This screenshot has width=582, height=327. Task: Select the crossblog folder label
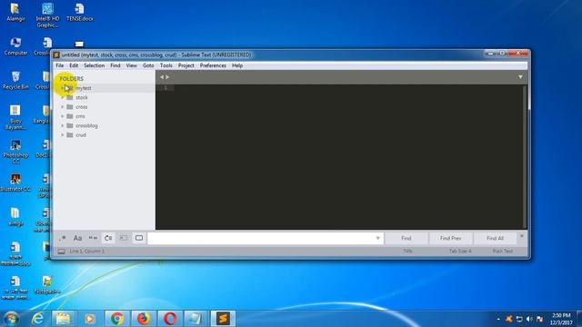click(x=86, y=125)
